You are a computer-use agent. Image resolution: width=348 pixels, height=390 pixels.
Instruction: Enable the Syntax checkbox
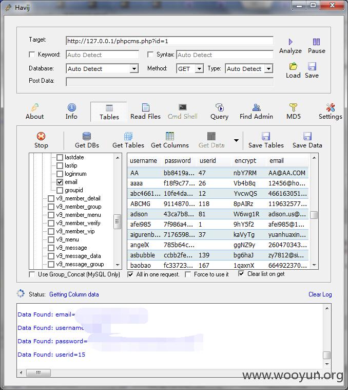pyautogui.click(x=150, y=54)
